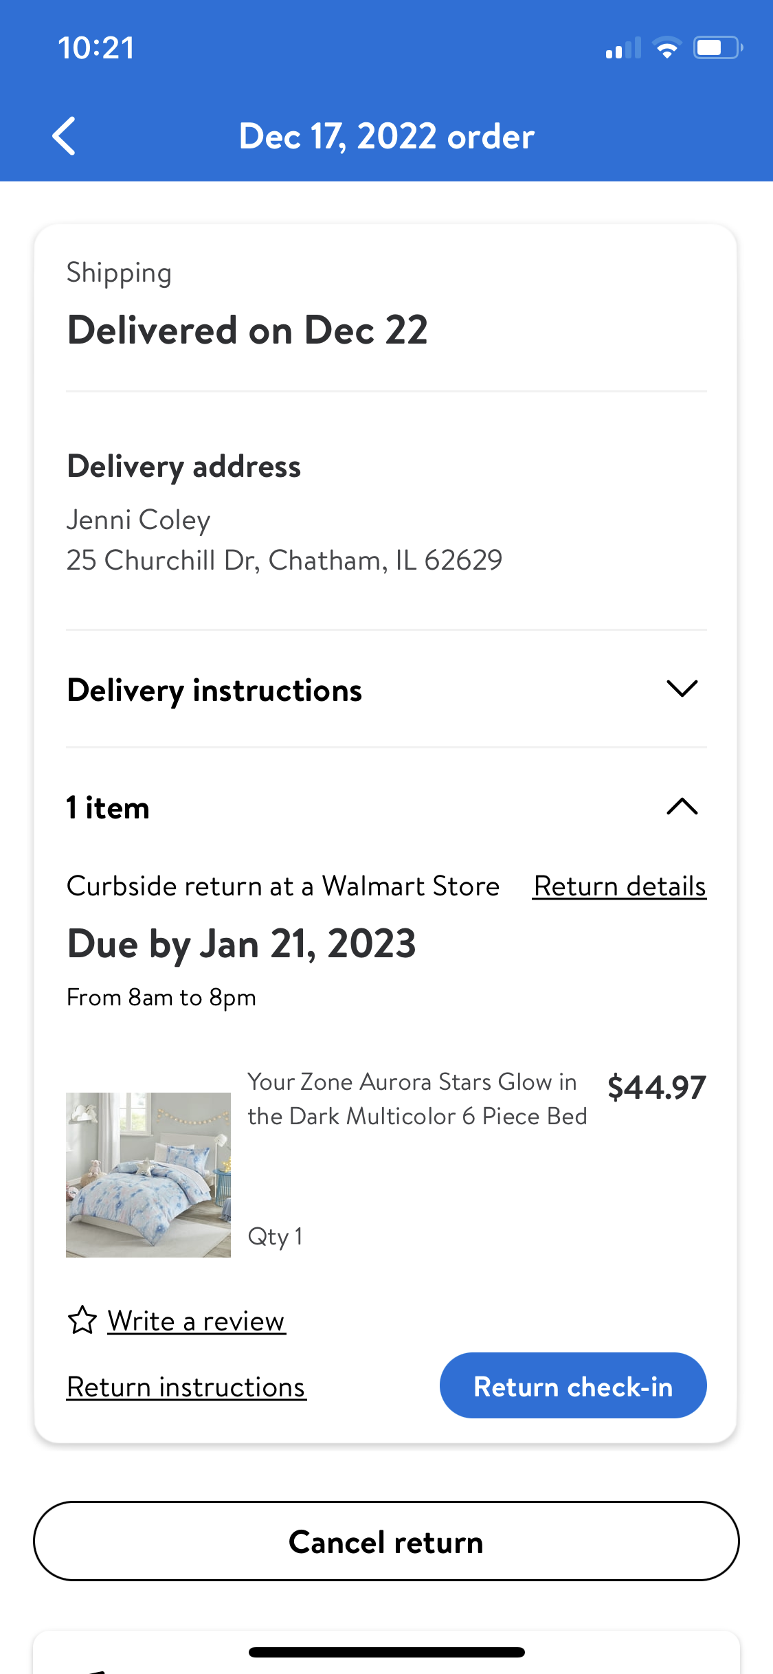Expand the Delivery instructions section
This screenshot has height=1674, width=773.
(682, 689)
